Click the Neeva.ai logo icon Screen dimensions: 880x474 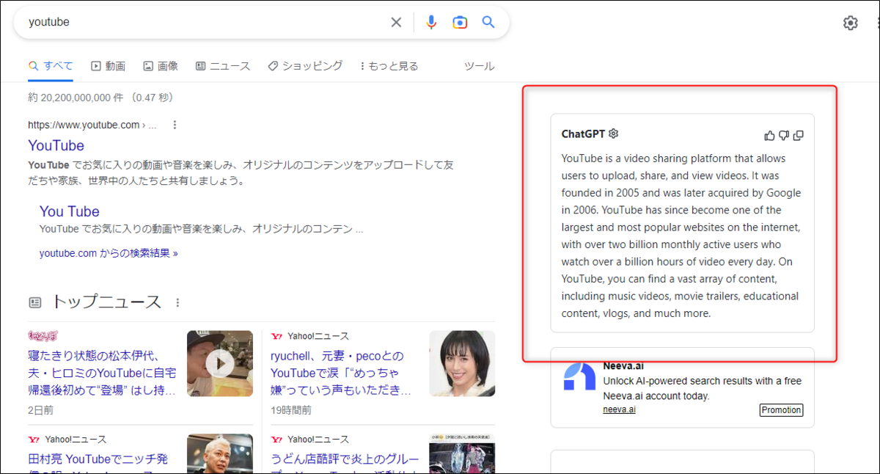pyautogui.click(x=579, y=376)
